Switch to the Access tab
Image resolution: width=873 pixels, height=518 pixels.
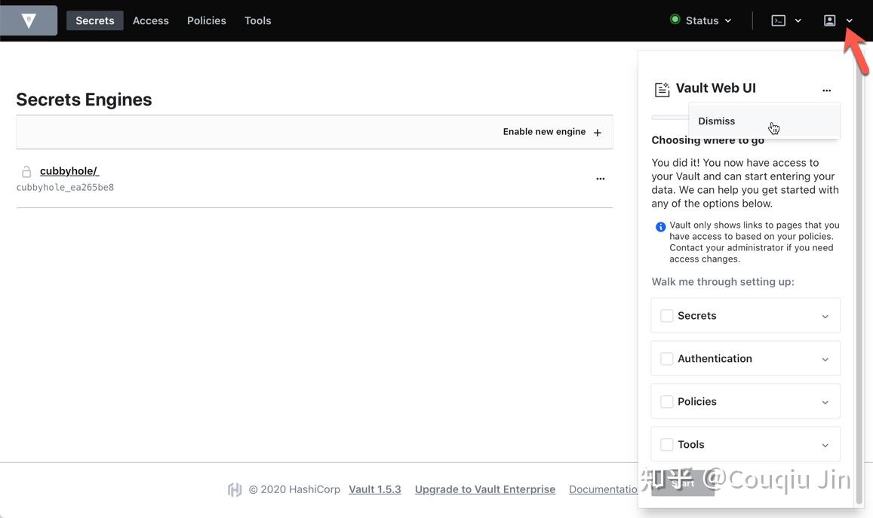[150, 20]
